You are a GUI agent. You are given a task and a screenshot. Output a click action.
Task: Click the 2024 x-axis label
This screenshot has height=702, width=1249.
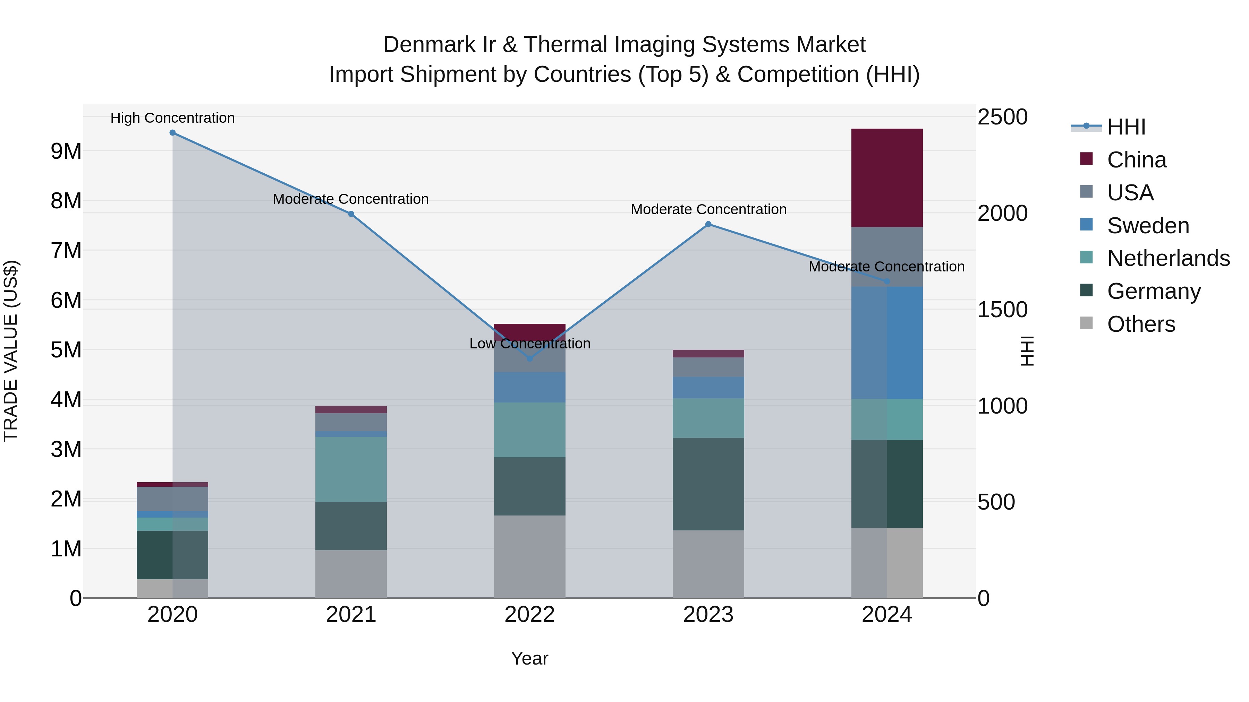pos(887,615)
